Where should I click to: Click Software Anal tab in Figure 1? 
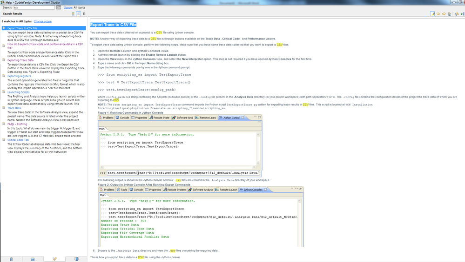coord(182,118)
